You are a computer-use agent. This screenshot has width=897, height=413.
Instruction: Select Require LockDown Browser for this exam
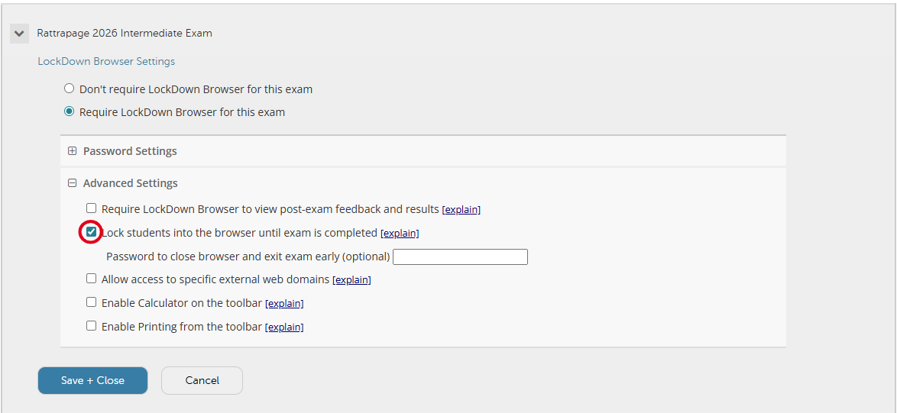(70, 111)
